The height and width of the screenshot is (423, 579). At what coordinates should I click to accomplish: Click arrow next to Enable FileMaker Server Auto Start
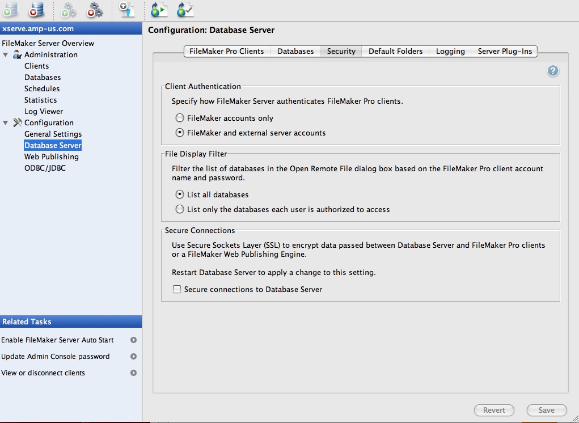pos(133,340)
